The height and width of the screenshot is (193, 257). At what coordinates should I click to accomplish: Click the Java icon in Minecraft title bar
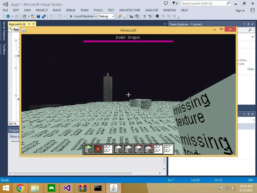24,30
